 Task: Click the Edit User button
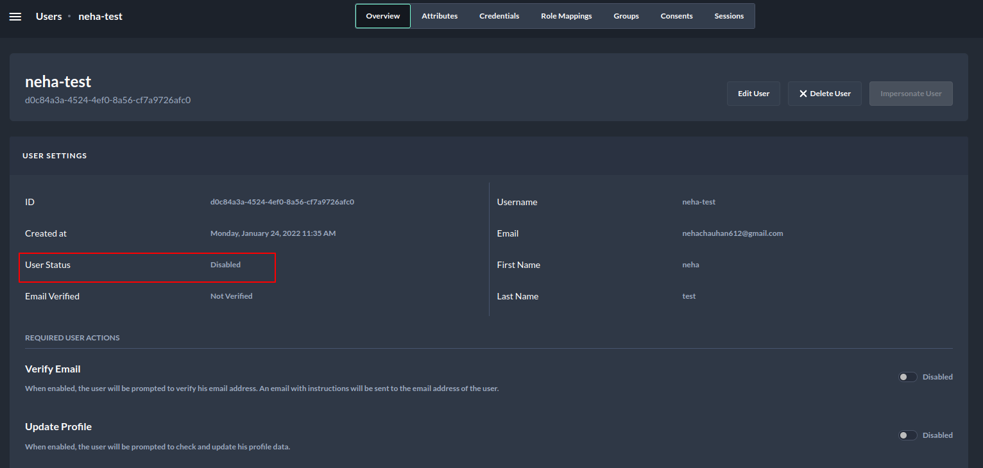(753, 94)
